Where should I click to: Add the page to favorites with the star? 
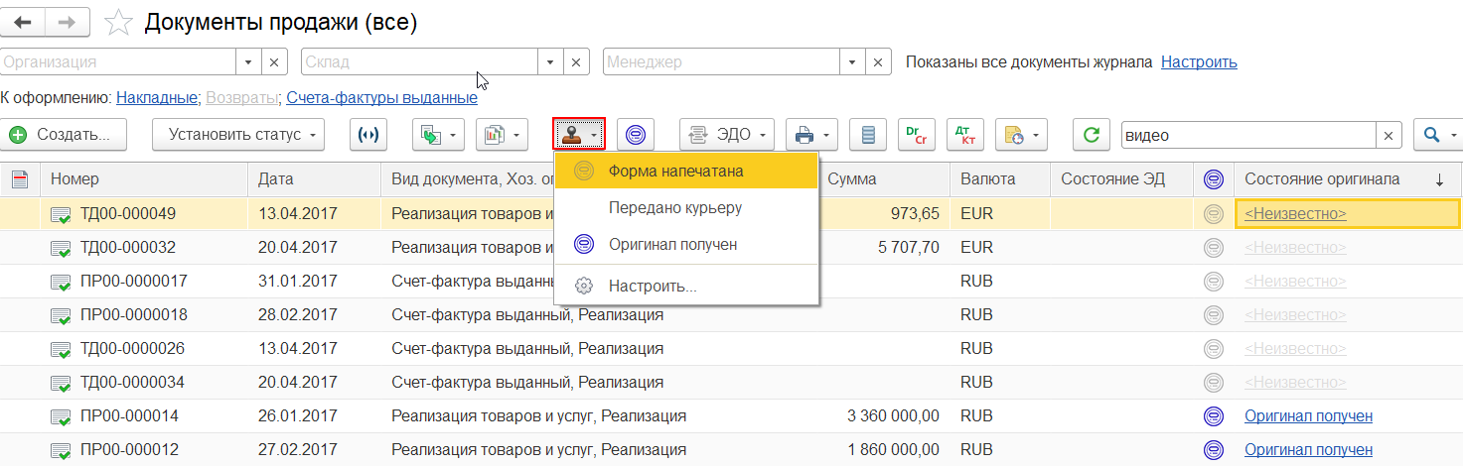pos(119,22)
